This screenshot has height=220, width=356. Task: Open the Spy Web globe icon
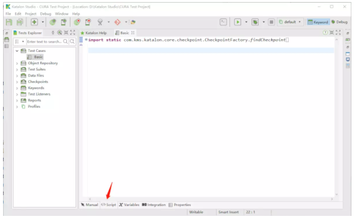53,22
